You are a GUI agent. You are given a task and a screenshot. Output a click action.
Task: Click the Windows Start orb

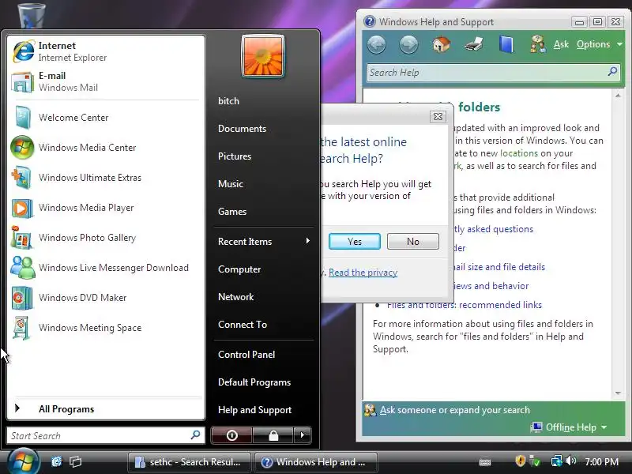23,462
